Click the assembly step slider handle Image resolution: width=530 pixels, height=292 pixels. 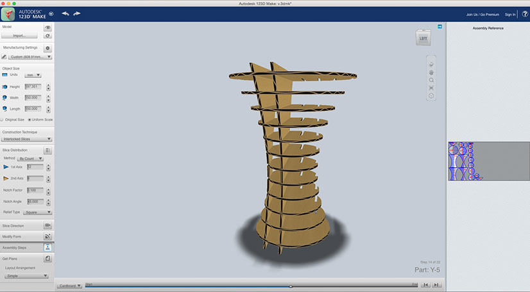(x=291, y=287)
